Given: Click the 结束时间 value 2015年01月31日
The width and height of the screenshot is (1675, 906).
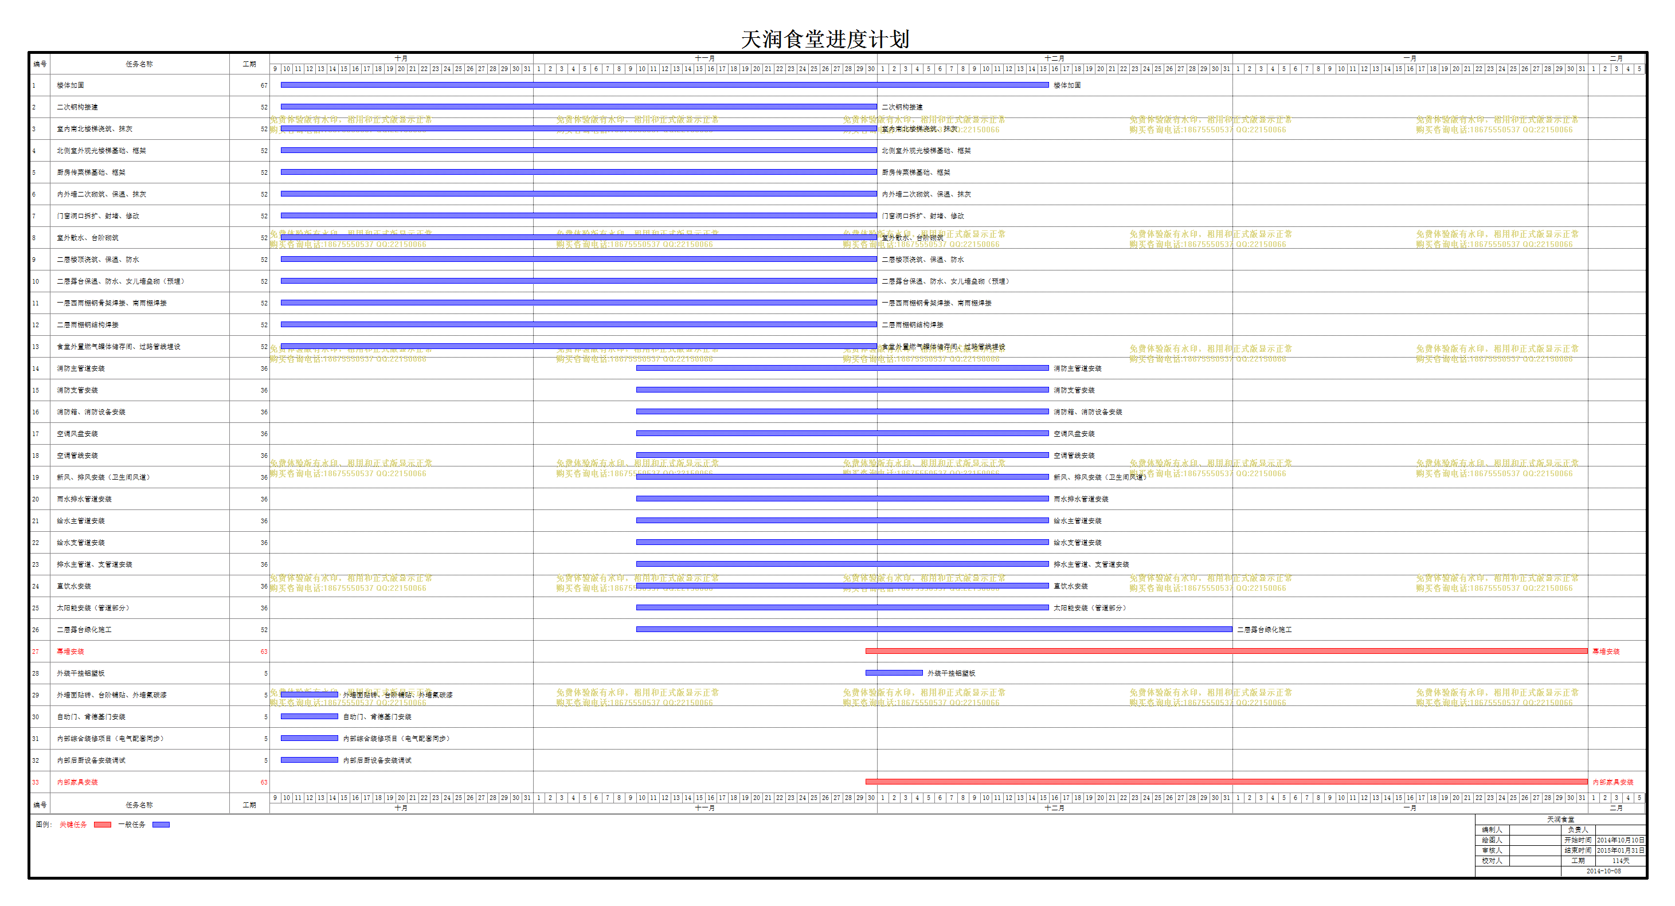Looking at the screenshot, I should 1621,851.
